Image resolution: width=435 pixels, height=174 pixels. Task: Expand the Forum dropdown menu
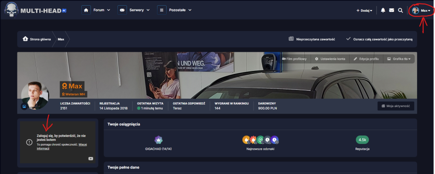click(x=96, y=10)
